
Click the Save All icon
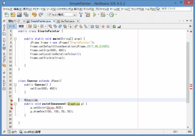tap(26, 15)
